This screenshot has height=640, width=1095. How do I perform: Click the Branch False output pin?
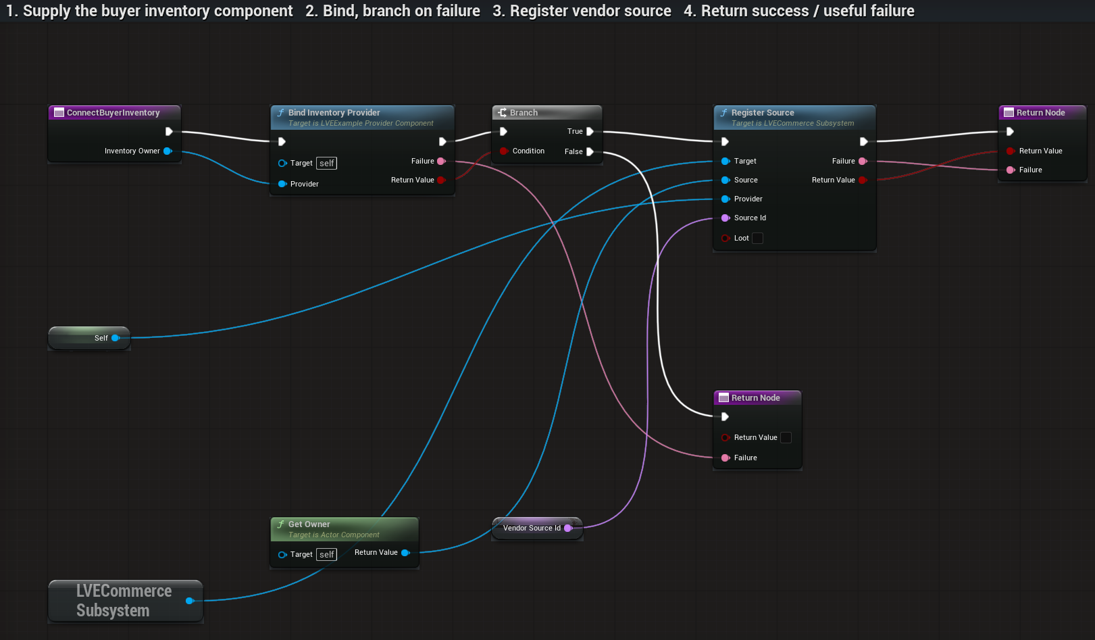(x=590, y=152)
